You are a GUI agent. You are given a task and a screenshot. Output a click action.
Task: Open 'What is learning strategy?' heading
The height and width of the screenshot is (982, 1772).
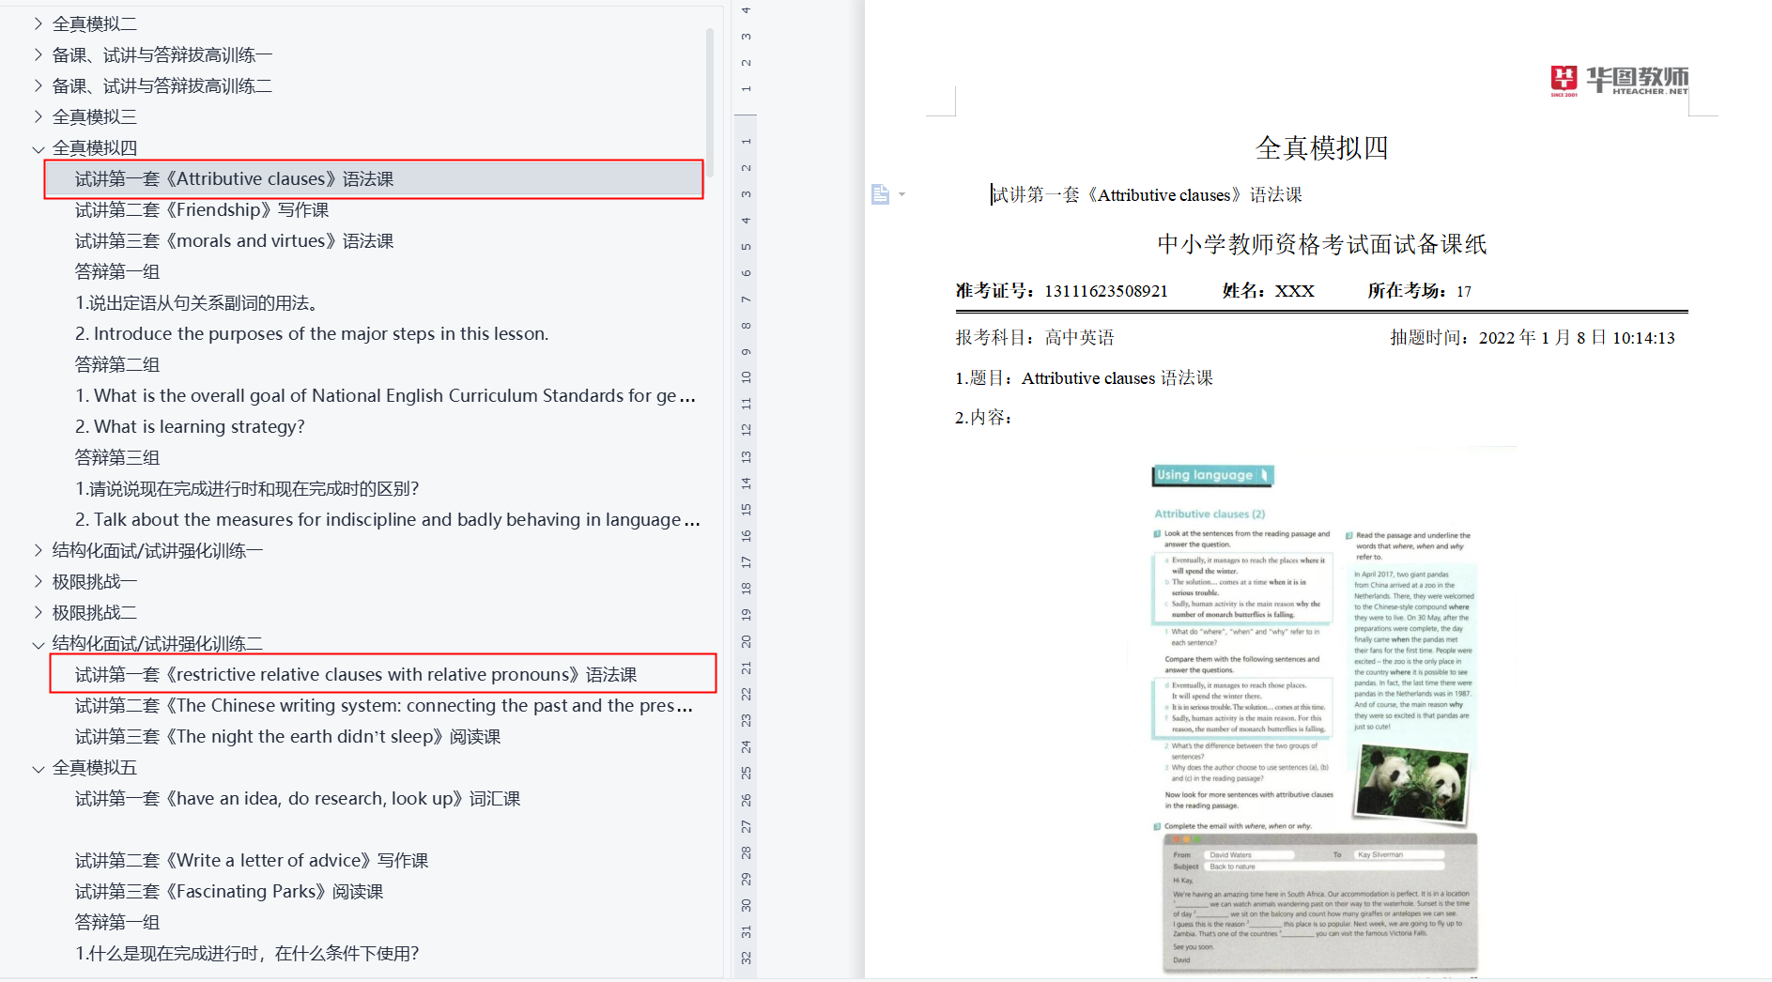pos(190,427)
